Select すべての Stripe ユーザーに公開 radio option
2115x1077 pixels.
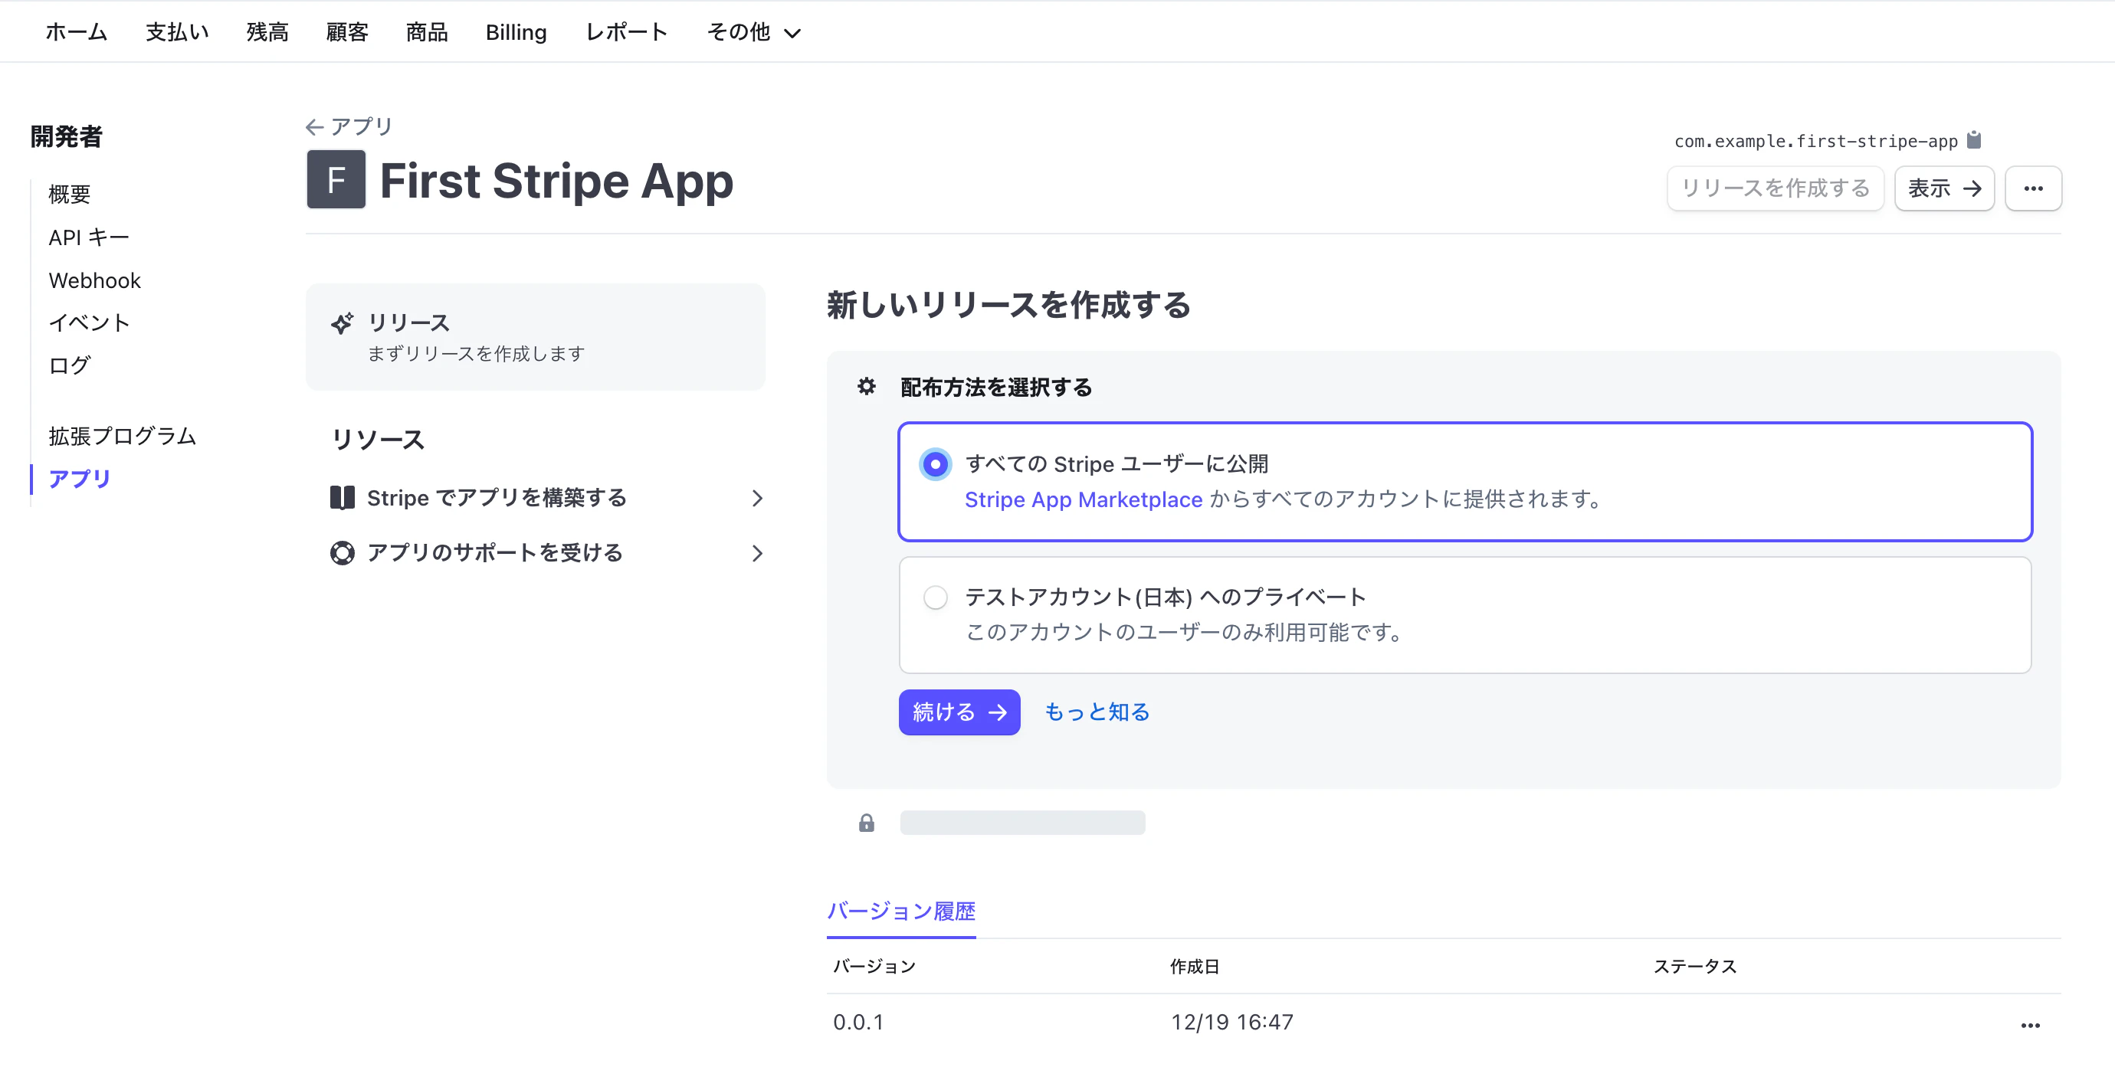click(935, 463)
